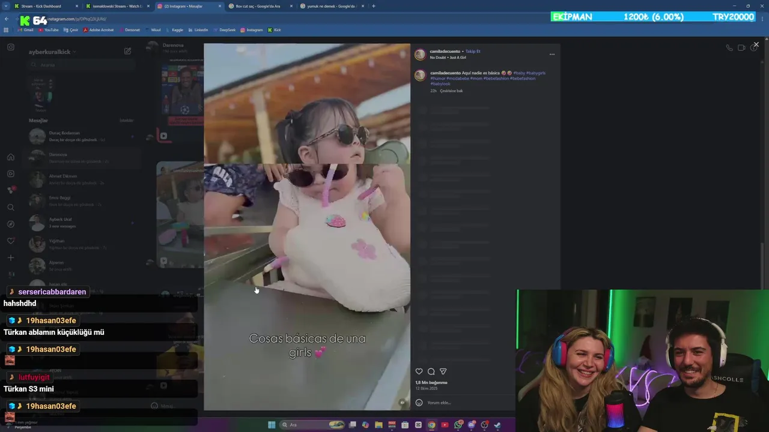Select the Instagram - Mesajlar tab
The height and width of the screenshot is (432, 769).
pos(189,6)
